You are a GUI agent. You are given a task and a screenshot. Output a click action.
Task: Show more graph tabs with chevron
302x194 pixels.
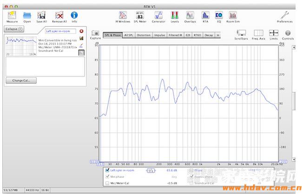(x=217, y=35)
